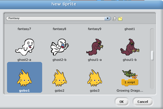Select the ghost2-a sprite
This screenshot has height=109, width=163.
(x=25, y=47)
